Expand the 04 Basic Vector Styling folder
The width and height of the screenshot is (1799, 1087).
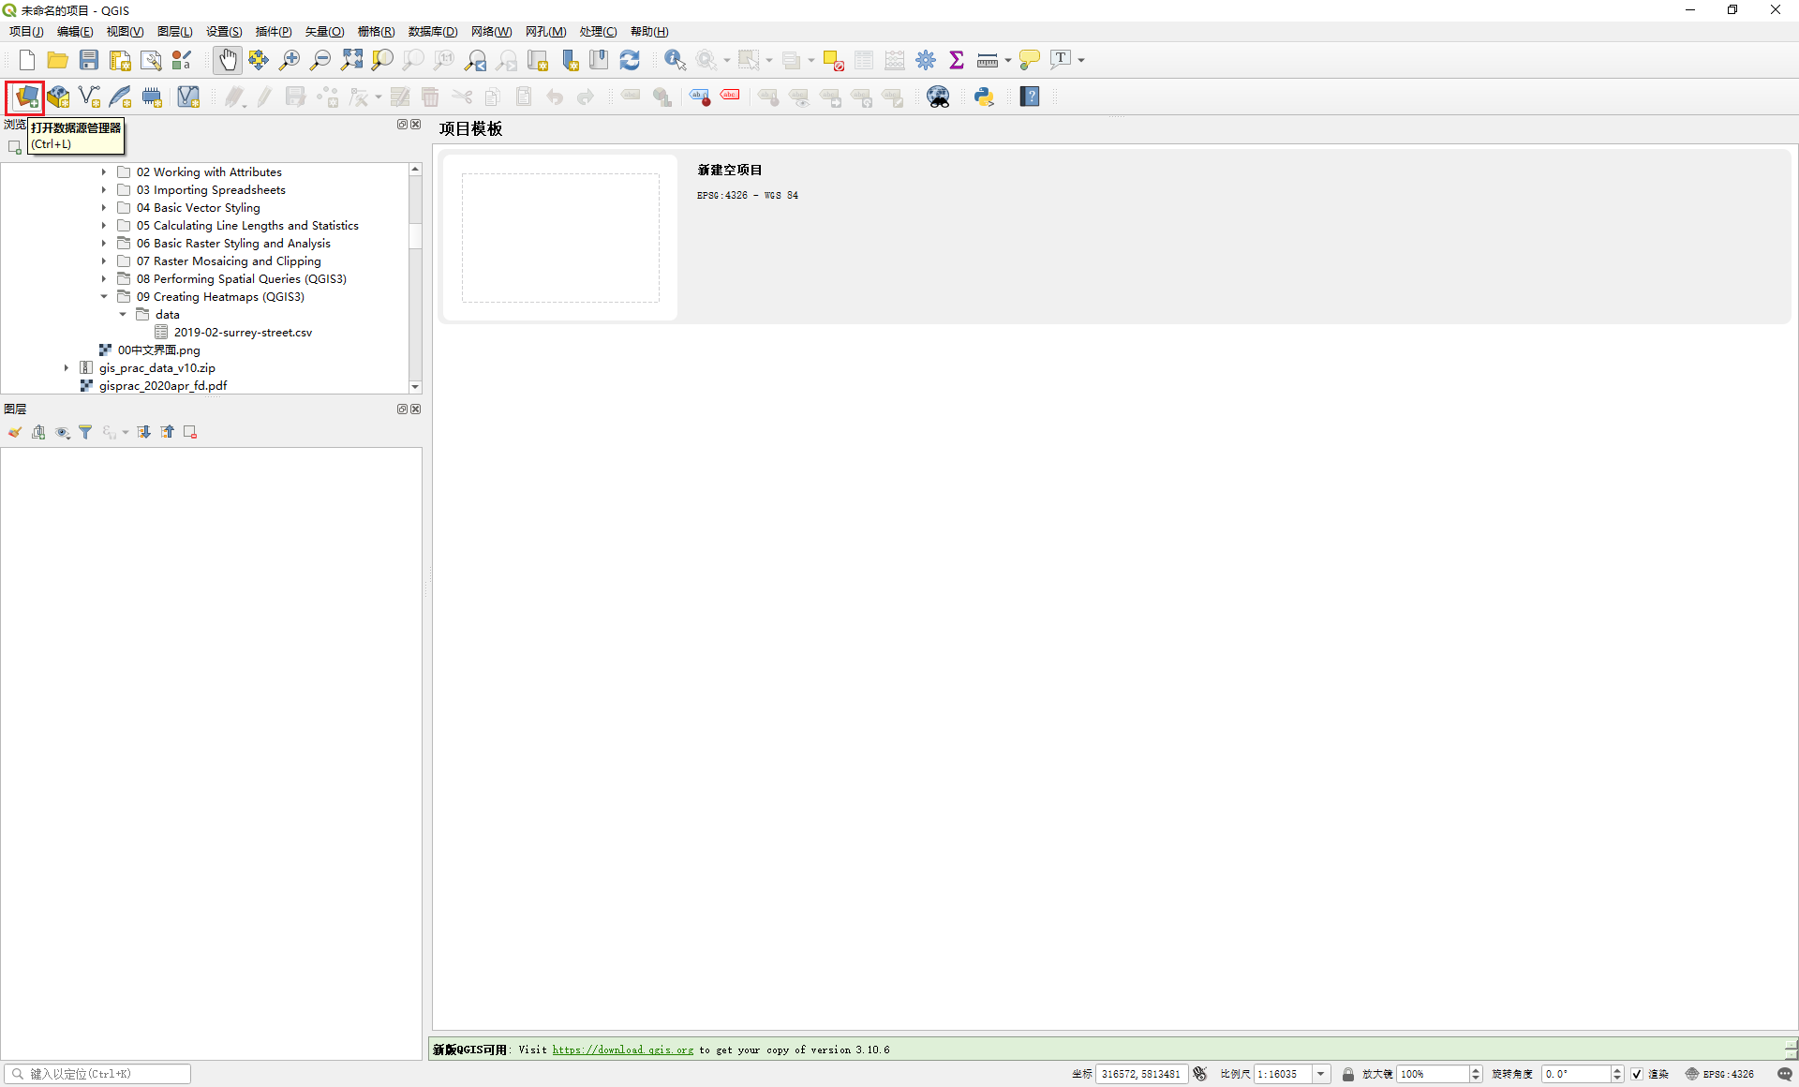pos(104,208)
